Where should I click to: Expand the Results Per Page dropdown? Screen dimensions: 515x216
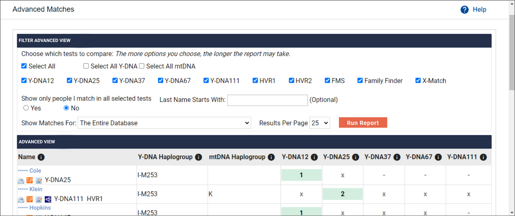[x=320, y=123]
